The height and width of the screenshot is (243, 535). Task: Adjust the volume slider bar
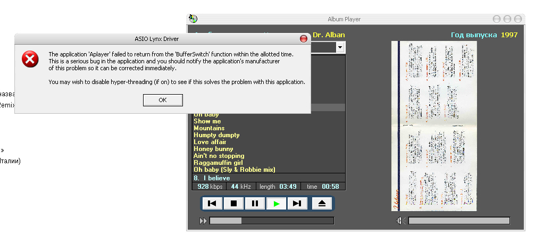click(x=459, y=221)
